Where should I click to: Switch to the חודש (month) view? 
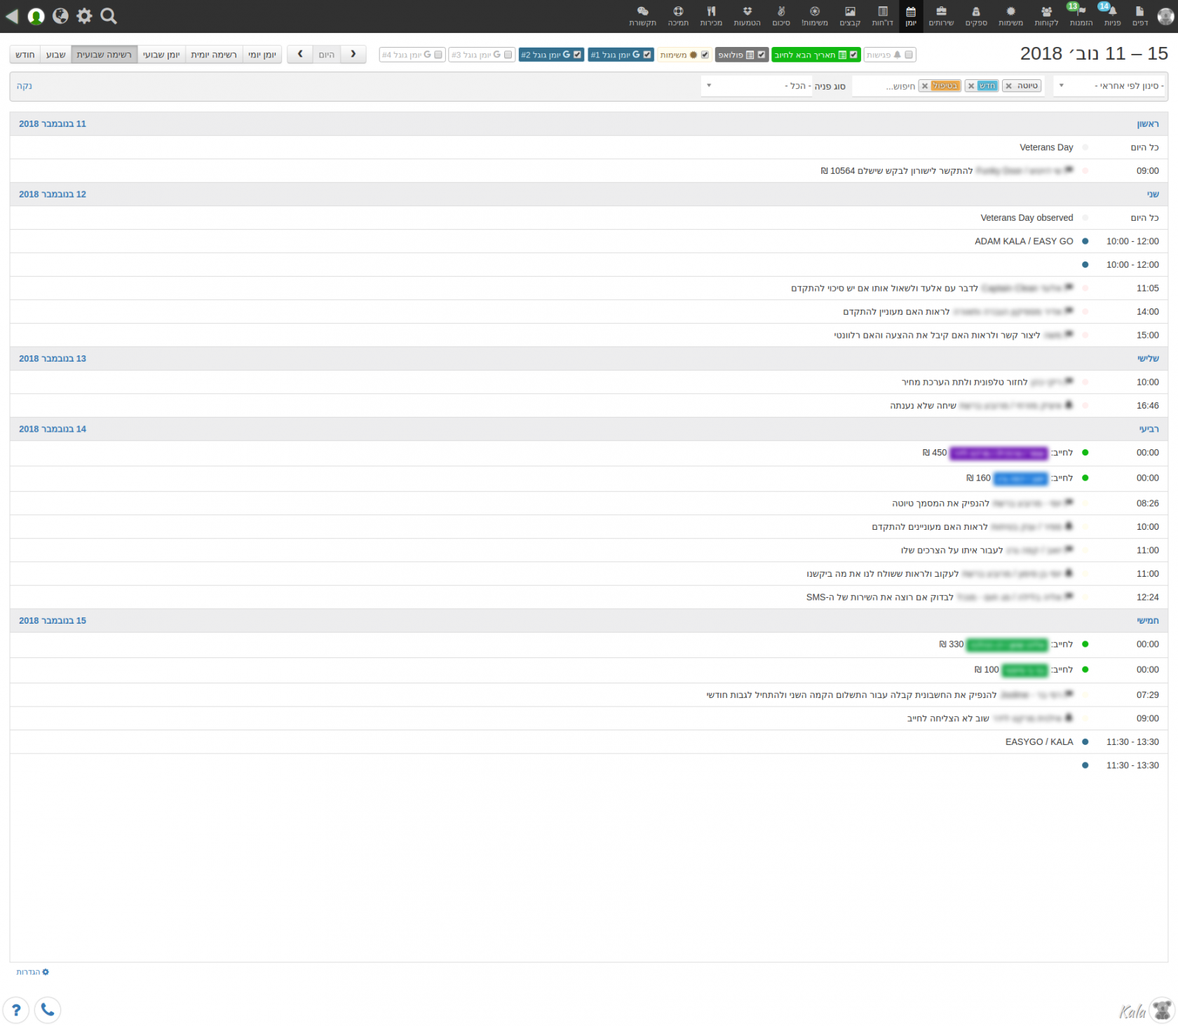pos(25,55)
